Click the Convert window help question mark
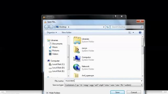Screen dimensions: 168x94 point(115,16)
